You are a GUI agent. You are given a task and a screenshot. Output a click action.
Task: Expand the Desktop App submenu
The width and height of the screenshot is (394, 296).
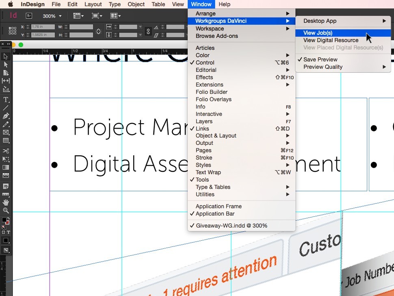pyautogui.click(x=343, y=21)
